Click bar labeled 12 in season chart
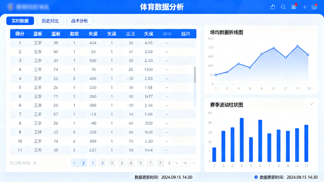The image size is (324, 182). [306, 143]
